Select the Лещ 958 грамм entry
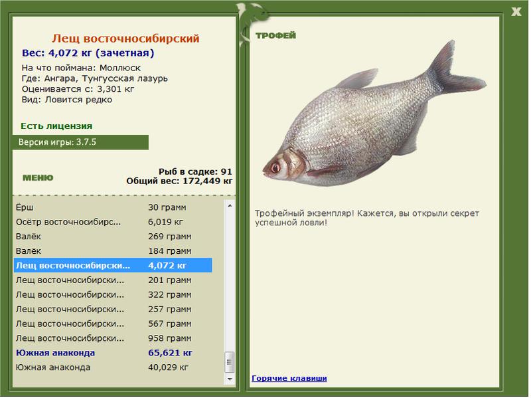This screenshot has width=531, height=398. click(113, 338)
